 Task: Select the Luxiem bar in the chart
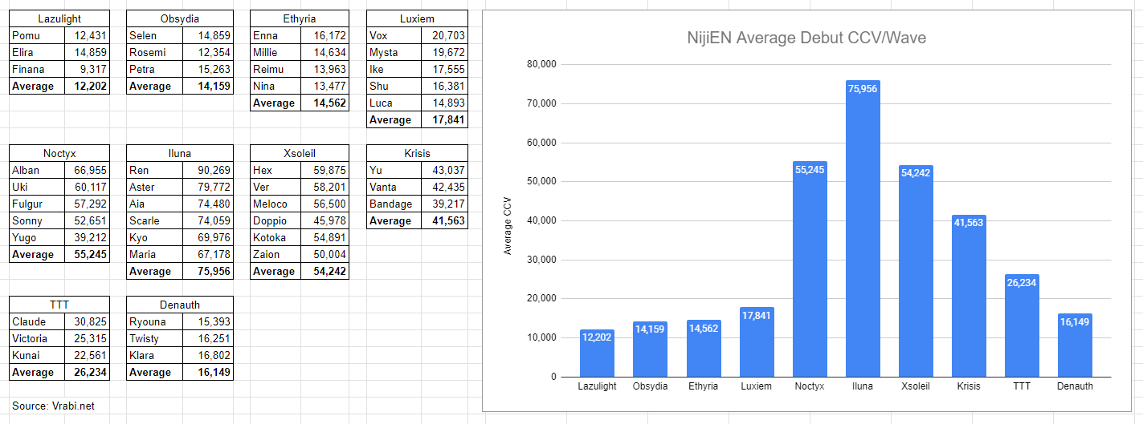757,342
